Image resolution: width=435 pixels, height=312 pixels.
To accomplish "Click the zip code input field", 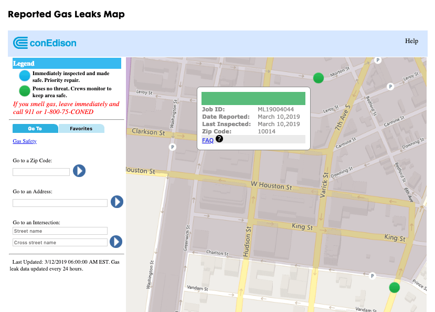I will pos(40,171).
